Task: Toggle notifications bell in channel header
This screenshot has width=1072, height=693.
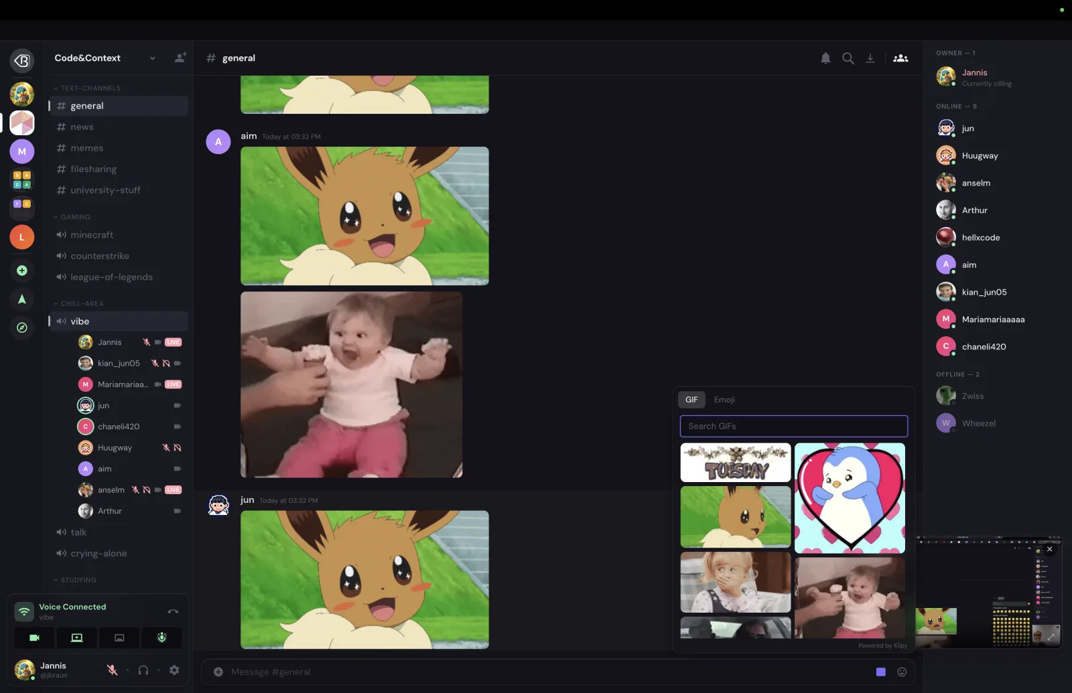Action: [x=826, y=58]
